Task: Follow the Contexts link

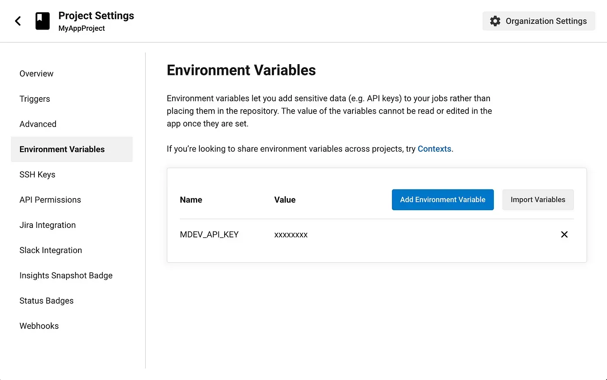Action: pos(434,149)
